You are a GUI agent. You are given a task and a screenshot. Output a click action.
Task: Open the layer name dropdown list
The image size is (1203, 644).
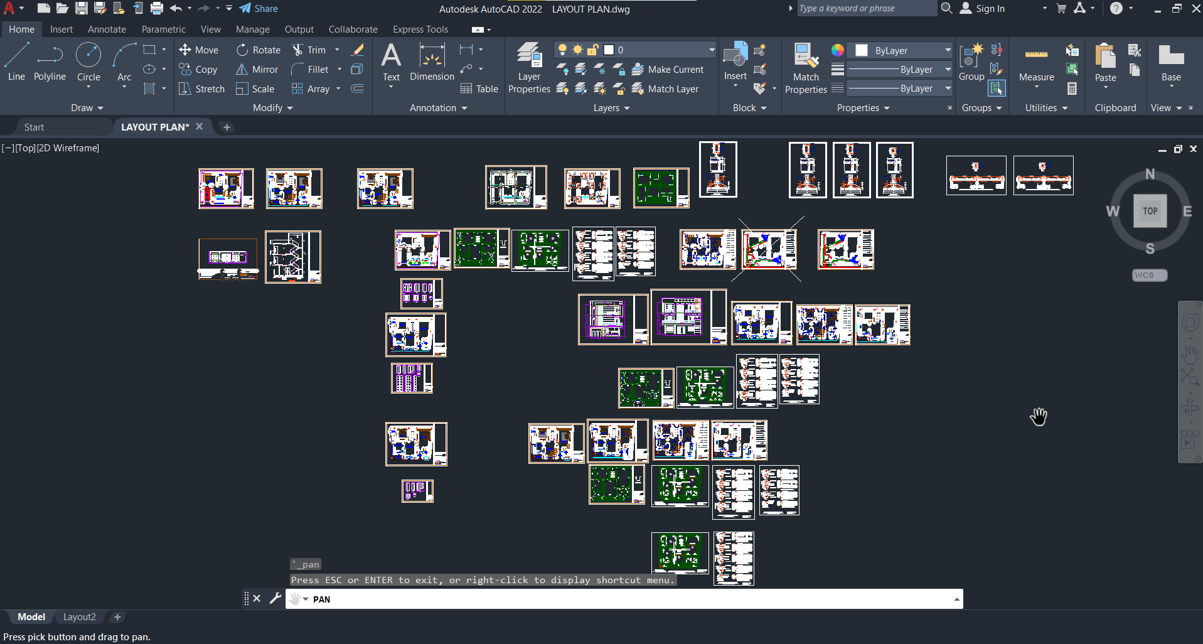[x=712, y=50]
